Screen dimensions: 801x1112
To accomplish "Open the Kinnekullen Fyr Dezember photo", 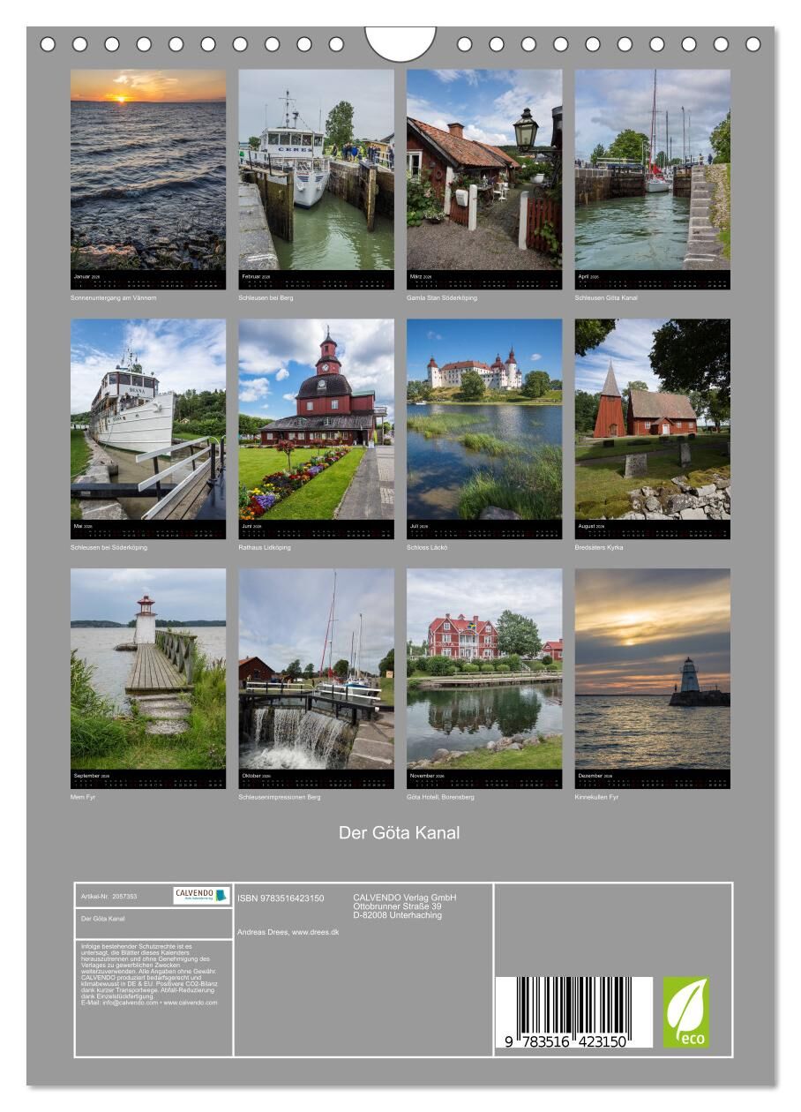I will tap(652, 669).
